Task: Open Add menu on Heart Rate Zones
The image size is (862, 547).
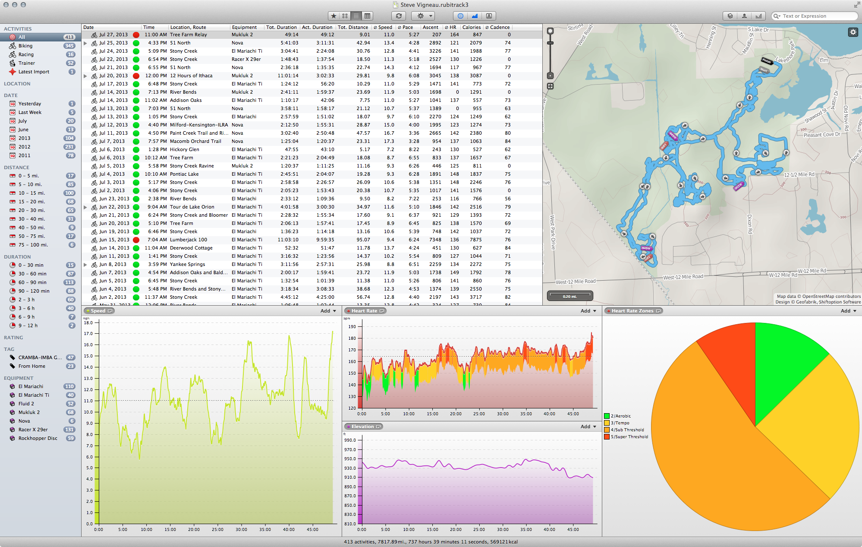Action: tap(848, 311)
